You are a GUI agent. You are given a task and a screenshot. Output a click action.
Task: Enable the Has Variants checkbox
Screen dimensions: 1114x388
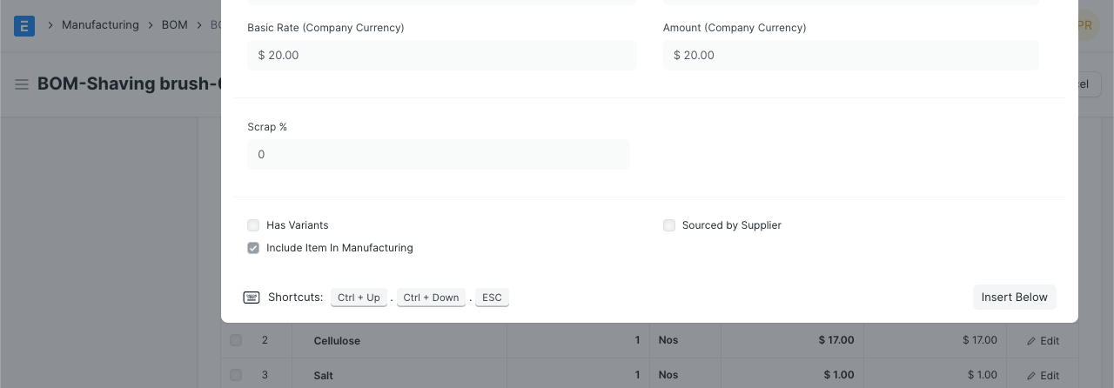pyautogui.click(x=253, y=225)
